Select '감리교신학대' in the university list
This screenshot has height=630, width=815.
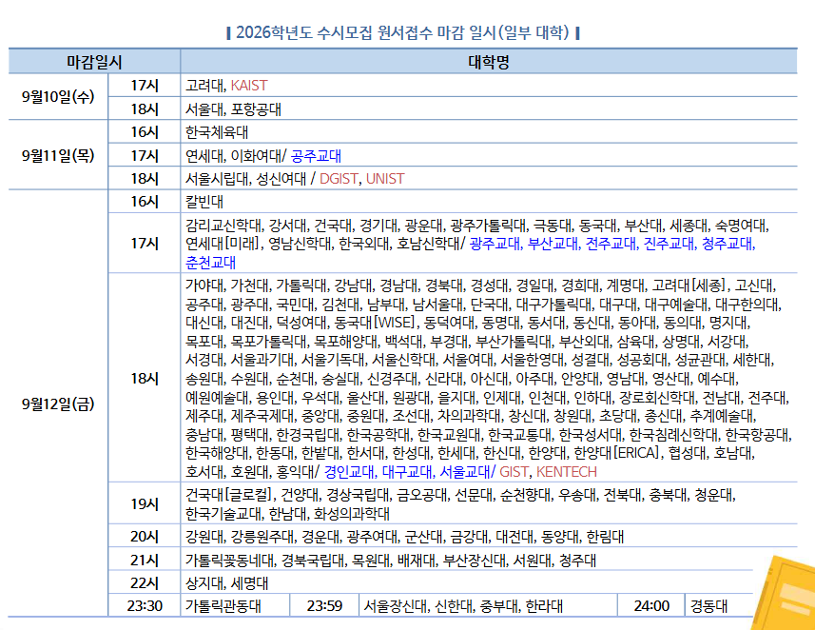click(x=223, y=226)
